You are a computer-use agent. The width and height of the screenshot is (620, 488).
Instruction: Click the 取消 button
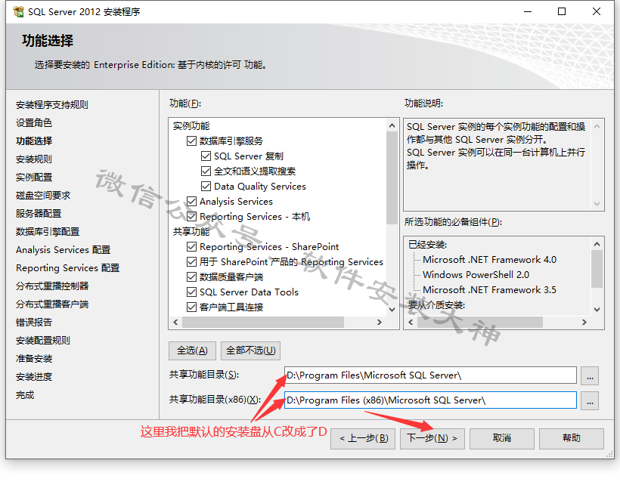click(502, 439)
